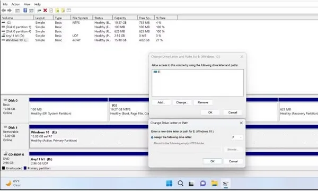Click the 19.27 GB capacity cell

click(x=120, y=22)
